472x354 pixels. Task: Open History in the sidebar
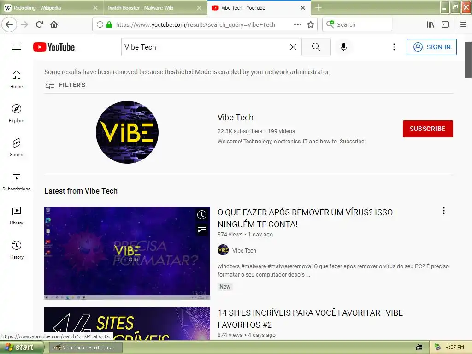[17, 250]
